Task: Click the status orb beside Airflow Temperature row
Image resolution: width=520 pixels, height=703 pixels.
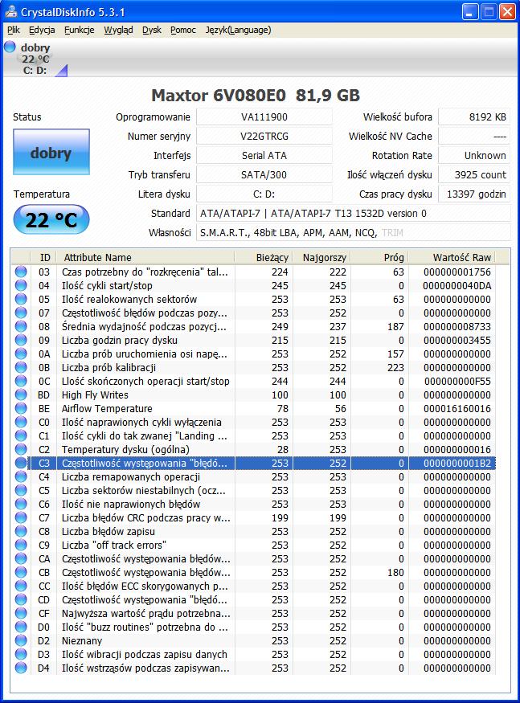Action: coord(21,408)
